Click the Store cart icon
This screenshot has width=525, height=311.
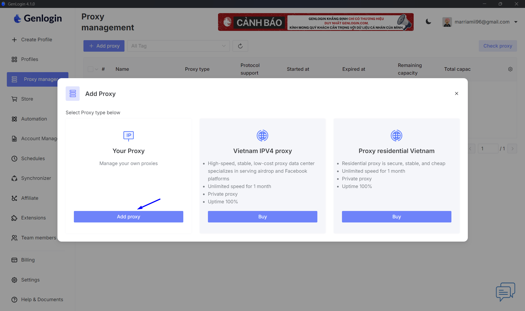tap(14, 99)
